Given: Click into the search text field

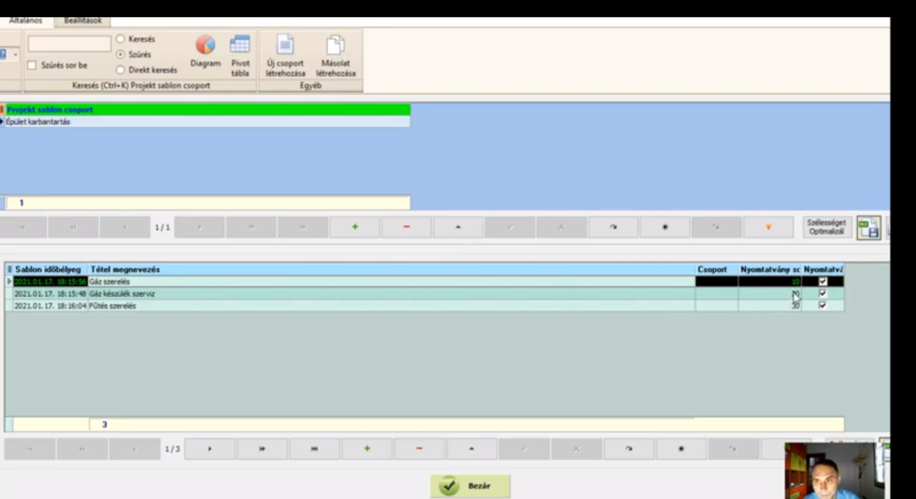Looking at the screenshot, I should click(x=69, y=44).
